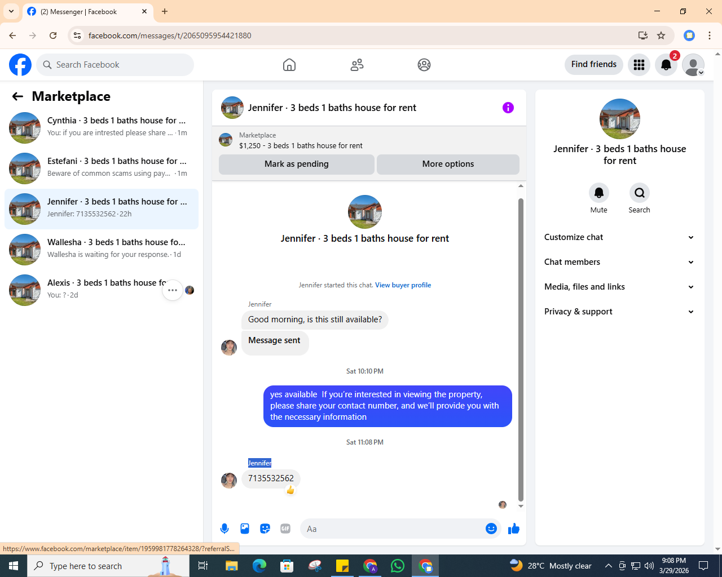Viewport: 722px width, 577px height.
Task: Open Chrome's three-dot menu
Action: (x=710, y=35)
